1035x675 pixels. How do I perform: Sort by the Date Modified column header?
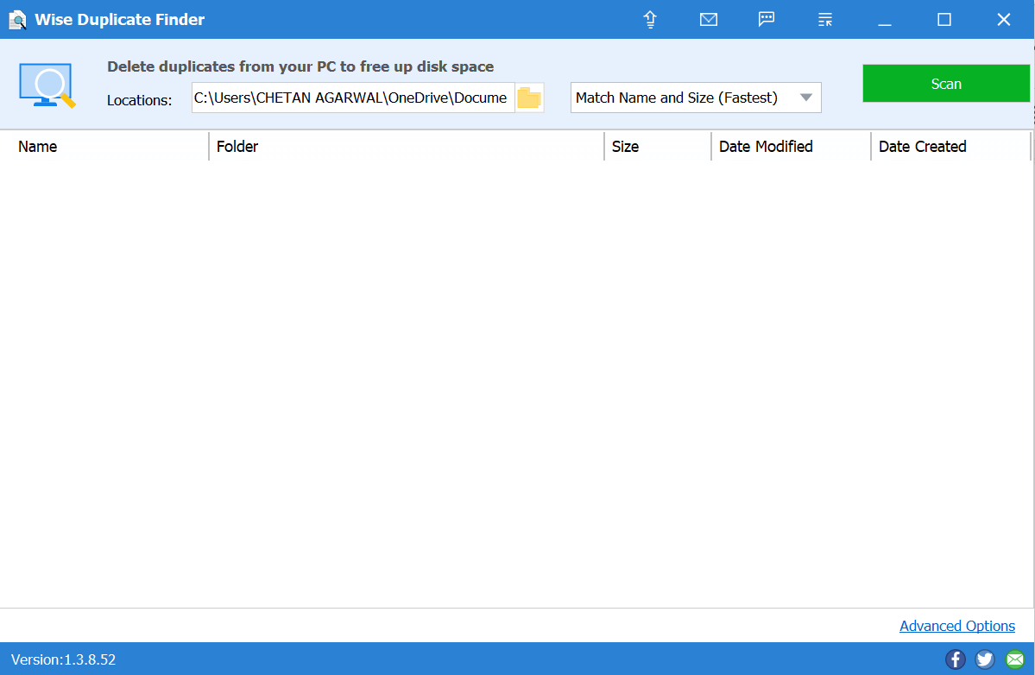(x=766, y=146)
